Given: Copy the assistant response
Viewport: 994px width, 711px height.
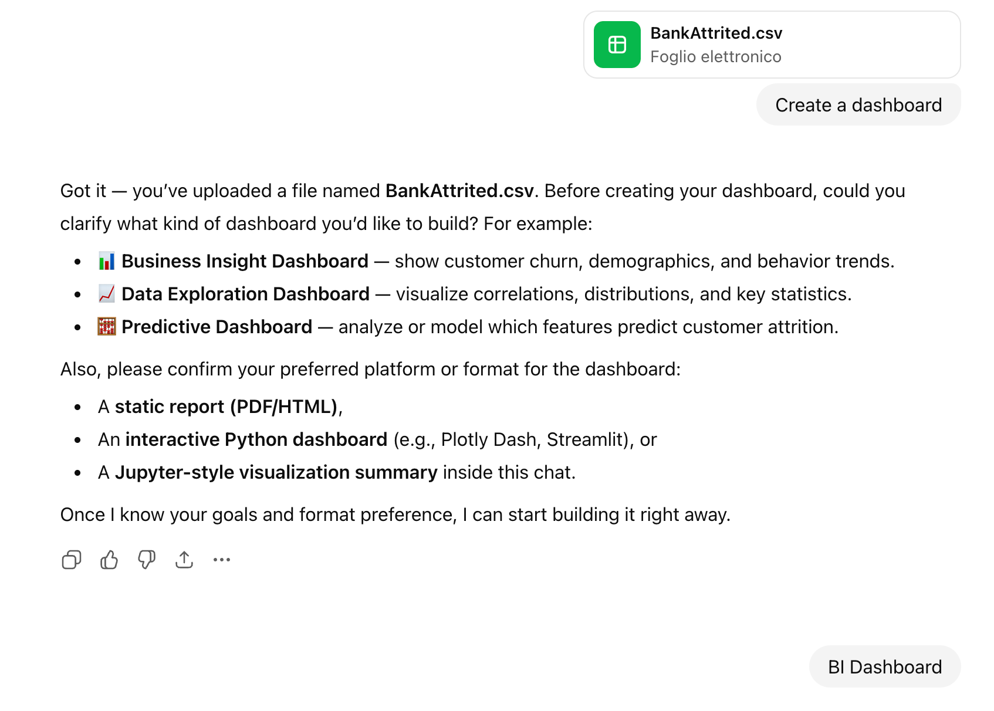Looking at the screenshot, I should point(72,560).
